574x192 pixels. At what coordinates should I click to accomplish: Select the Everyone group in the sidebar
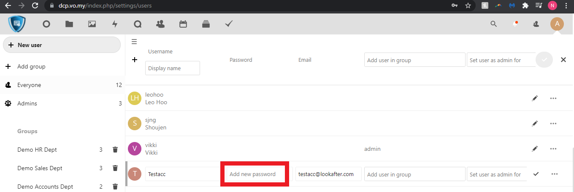point(29,85)
